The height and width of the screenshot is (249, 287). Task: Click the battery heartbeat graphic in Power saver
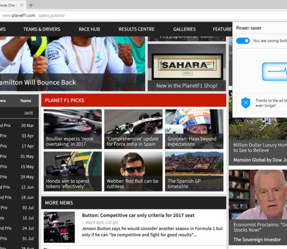click(x=275, y=72)
